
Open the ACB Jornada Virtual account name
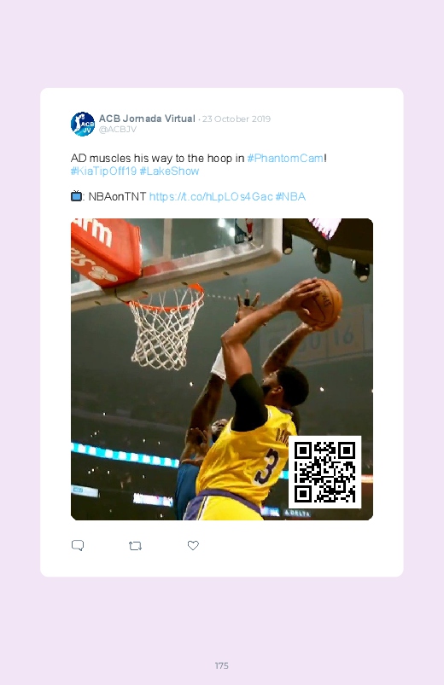pos(147,119)
